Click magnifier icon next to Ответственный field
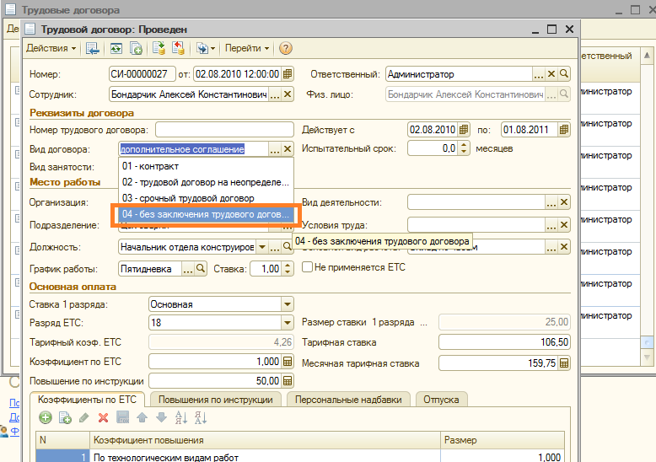Viewport: 656px width, 462px height. pyautogui.click(x=565, y=74)
